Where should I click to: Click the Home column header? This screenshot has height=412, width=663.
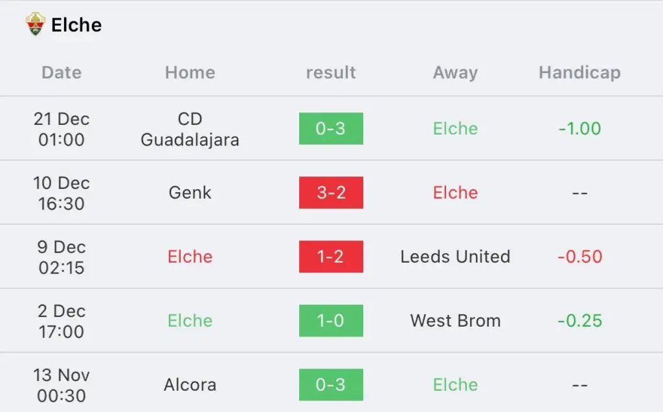click(190, 72)
